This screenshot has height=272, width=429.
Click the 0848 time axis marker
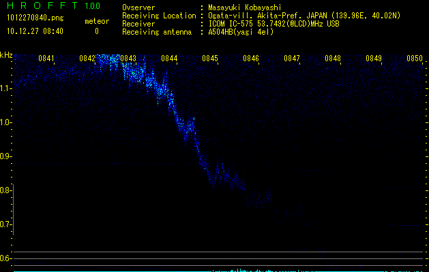point(333,58)
